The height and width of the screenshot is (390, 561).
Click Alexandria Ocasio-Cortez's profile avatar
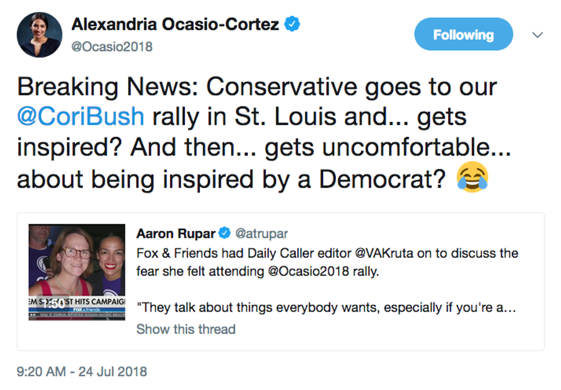39,34
